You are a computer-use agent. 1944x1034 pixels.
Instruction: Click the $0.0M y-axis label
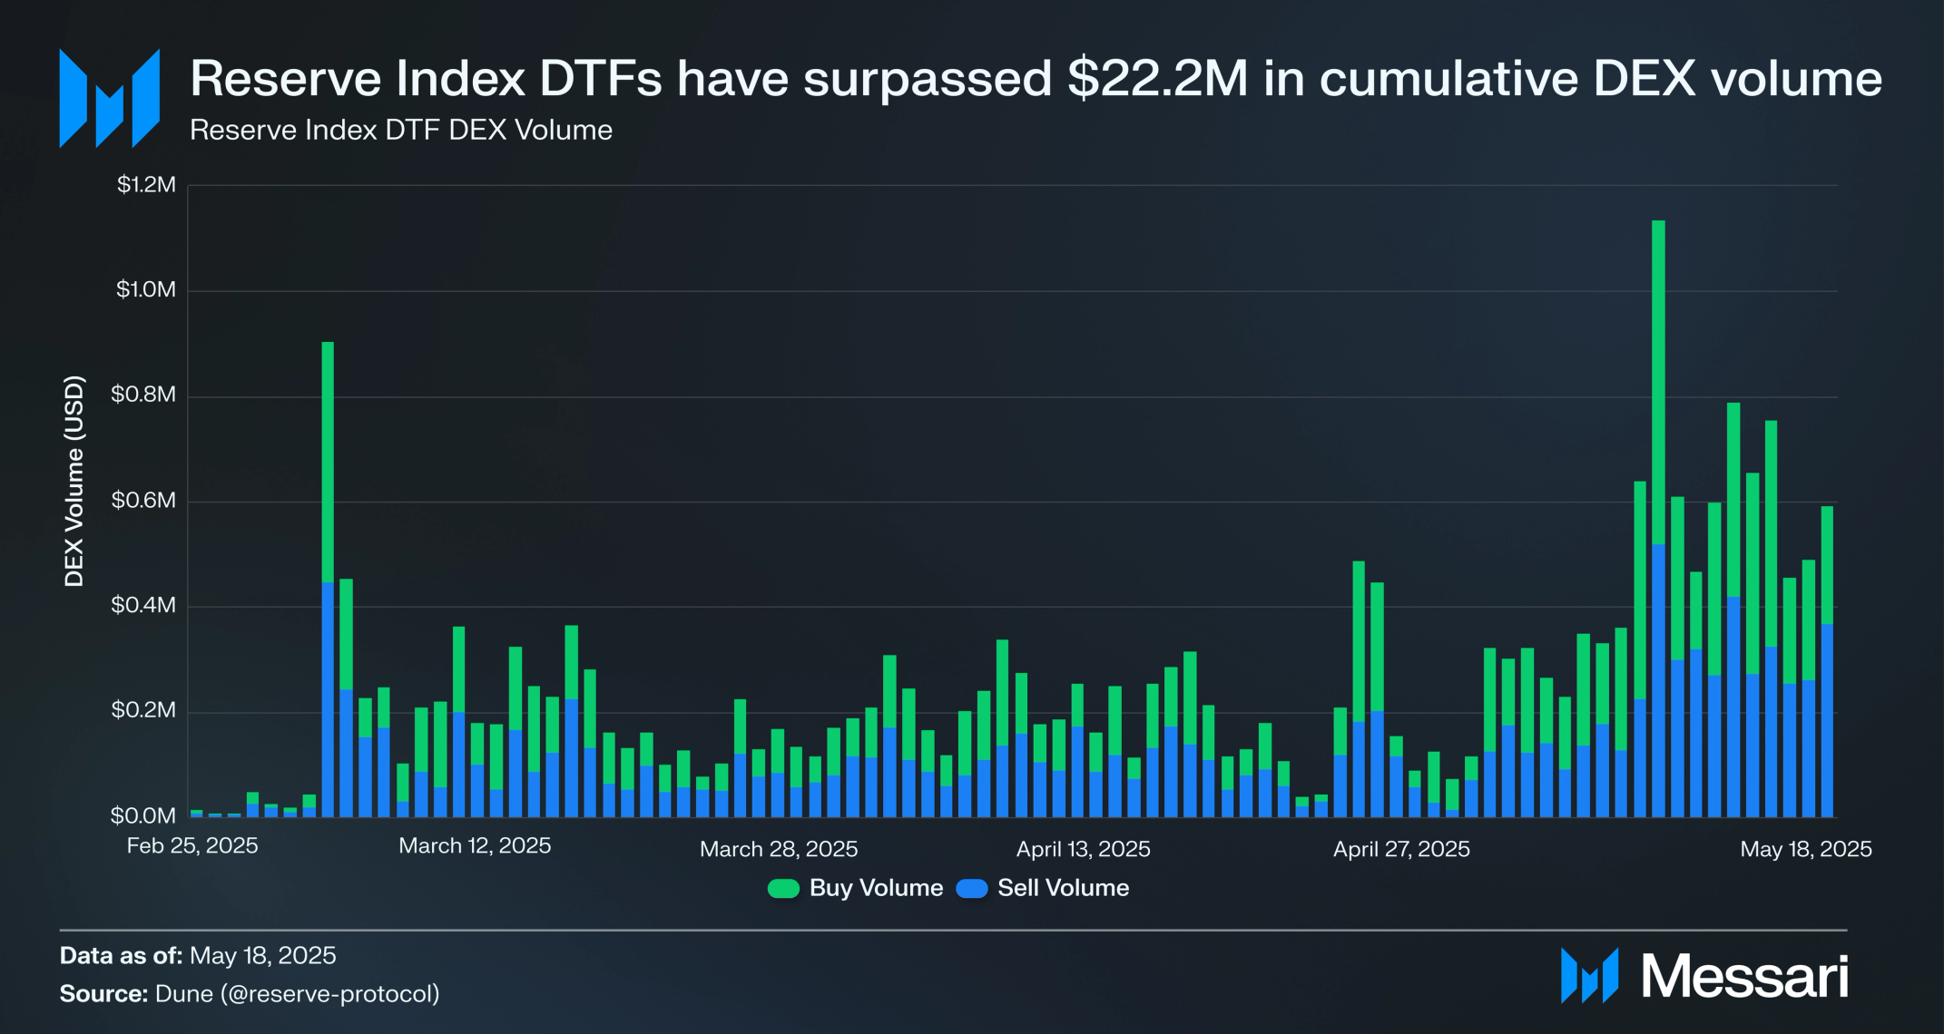coord(143,816)
